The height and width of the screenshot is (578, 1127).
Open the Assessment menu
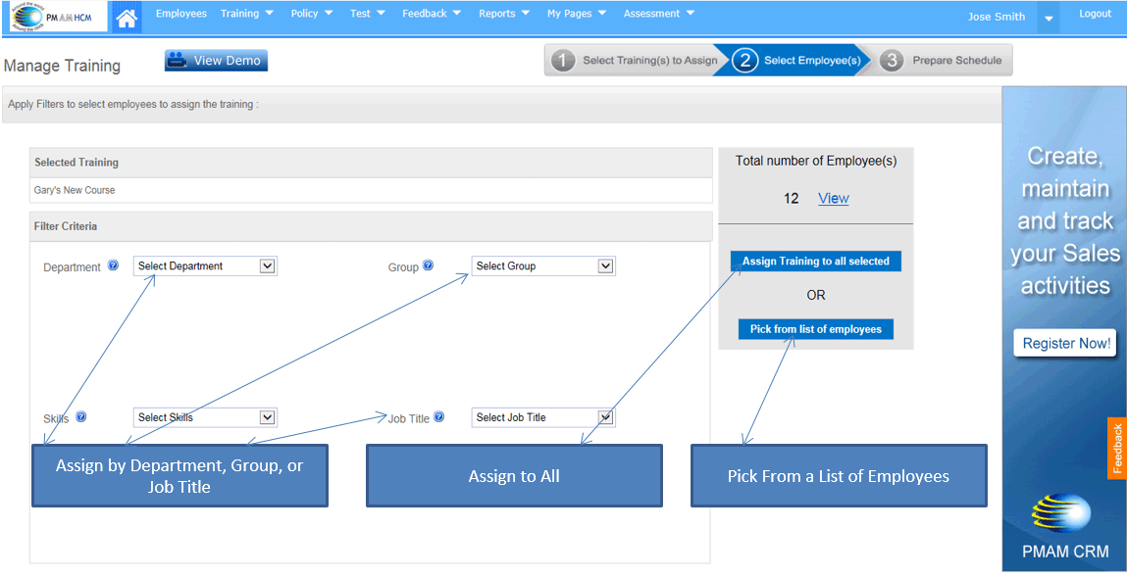[658, 14]
